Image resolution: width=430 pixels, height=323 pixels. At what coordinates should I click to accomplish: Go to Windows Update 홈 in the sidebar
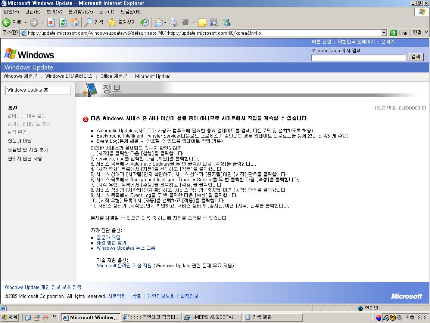tap(38, 90)
